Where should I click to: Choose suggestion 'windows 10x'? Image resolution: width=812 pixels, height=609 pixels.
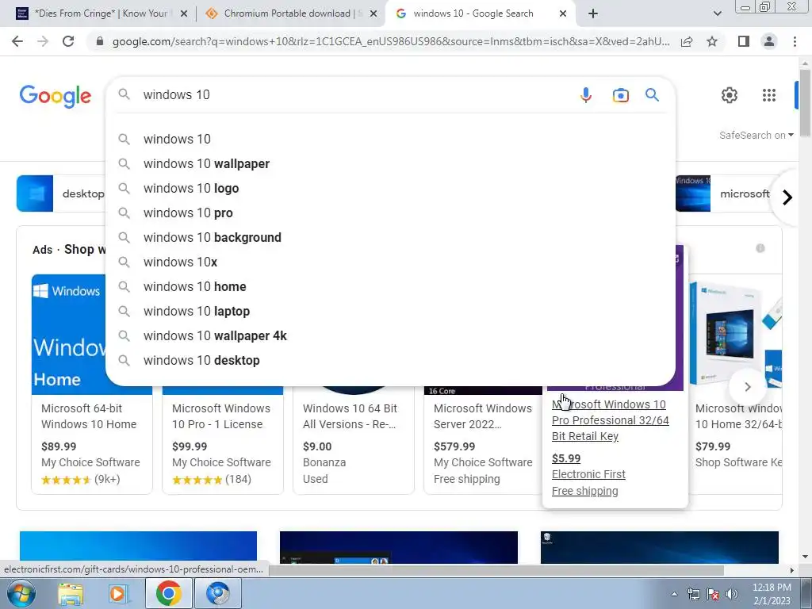click(390, 262)
